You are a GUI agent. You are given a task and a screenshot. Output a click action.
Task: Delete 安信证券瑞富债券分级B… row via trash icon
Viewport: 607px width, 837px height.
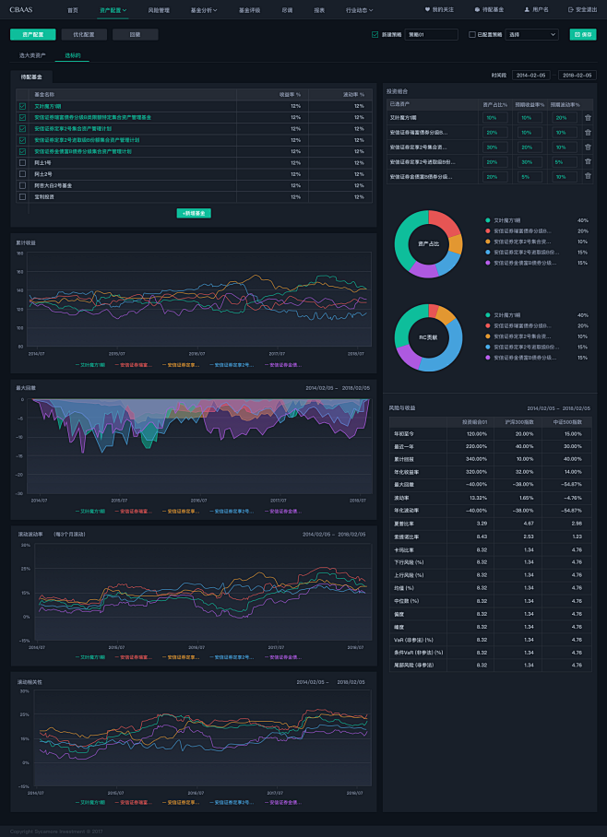588,133
